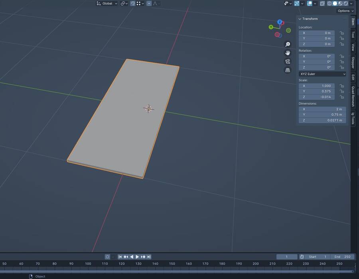Toggle auto keying record button
The height and width of the screenshot is (279, 359).
click(x=107, y=257)
